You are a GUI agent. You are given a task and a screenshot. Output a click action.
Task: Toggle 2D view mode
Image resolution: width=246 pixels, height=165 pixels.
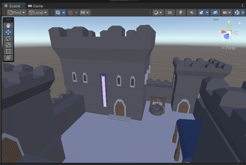coord(170,13)
